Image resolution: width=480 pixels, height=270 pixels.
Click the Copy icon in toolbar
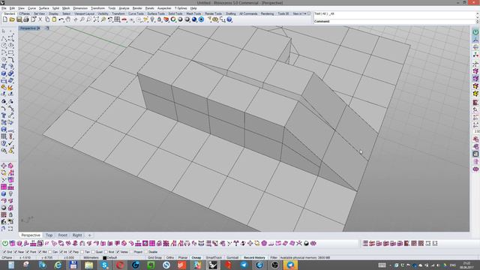(47, 19)
